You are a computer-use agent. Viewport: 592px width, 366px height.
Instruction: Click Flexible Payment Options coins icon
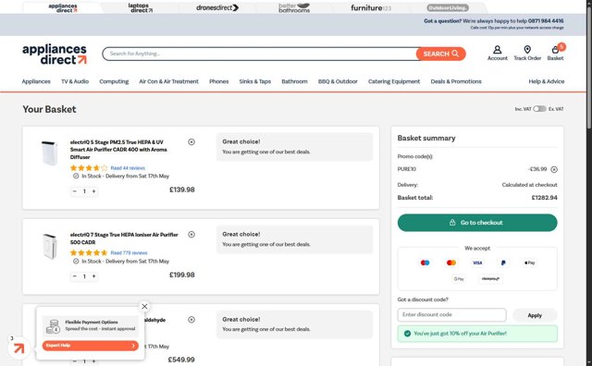[x=53, y=326]
